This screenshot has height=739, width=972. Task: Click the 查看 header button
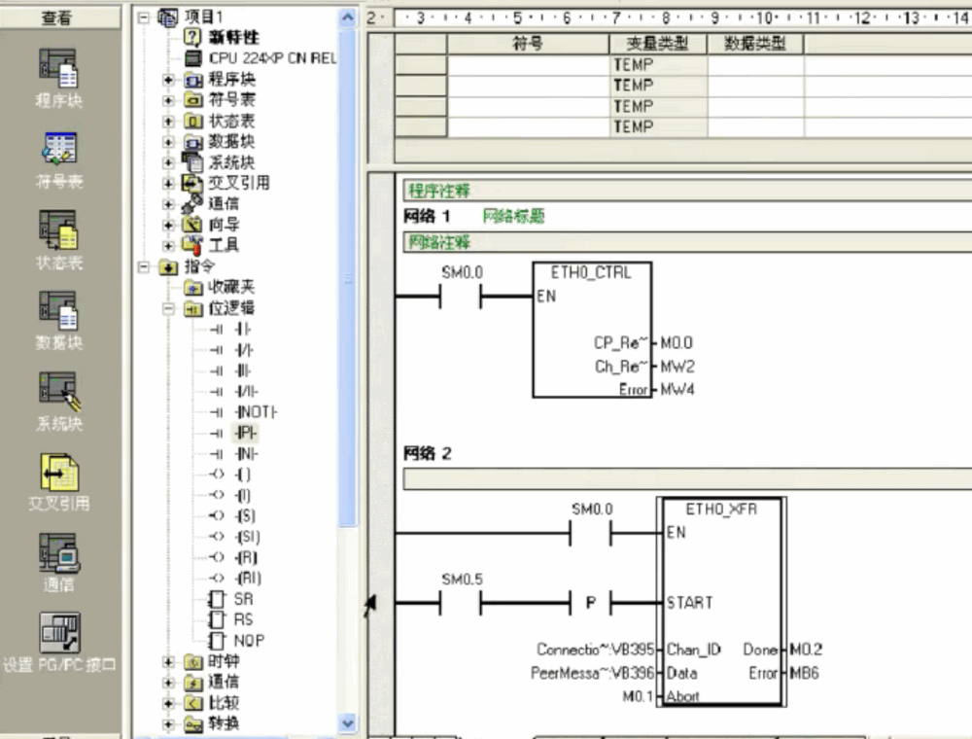[57, 18]
